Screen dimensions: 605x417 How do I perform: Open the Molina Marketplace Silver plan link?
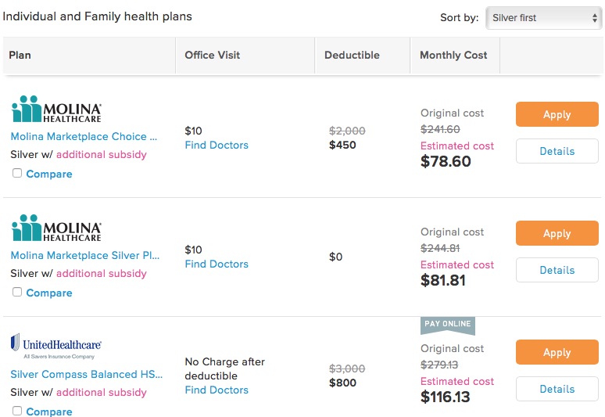pyautogui.click(x=85, y=255)
